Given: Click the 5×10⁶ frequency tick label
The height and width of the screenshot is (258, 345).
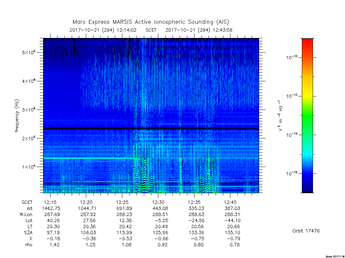Looking at the screenshot, I should (x=28, y=52).
